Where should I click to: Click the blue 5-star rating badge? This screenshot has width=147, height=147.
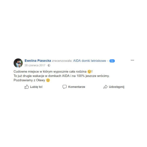click(112, 61)
